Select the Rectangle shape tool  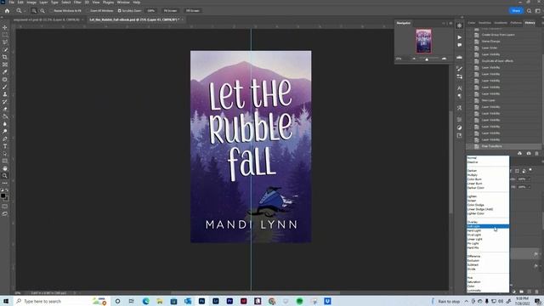click(x=5, y=161)
